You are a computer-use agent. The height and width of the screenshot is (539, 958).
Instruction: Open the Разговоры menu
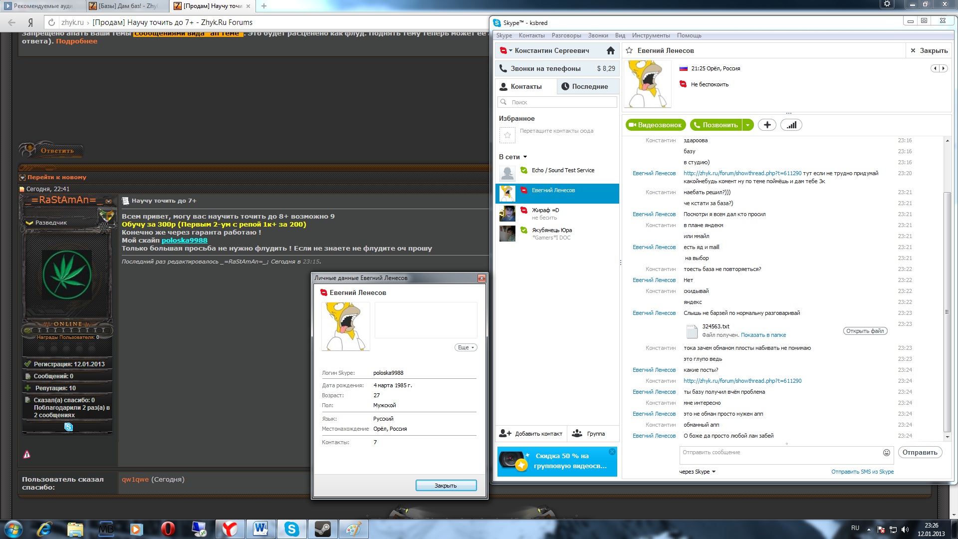click(566, 35)
